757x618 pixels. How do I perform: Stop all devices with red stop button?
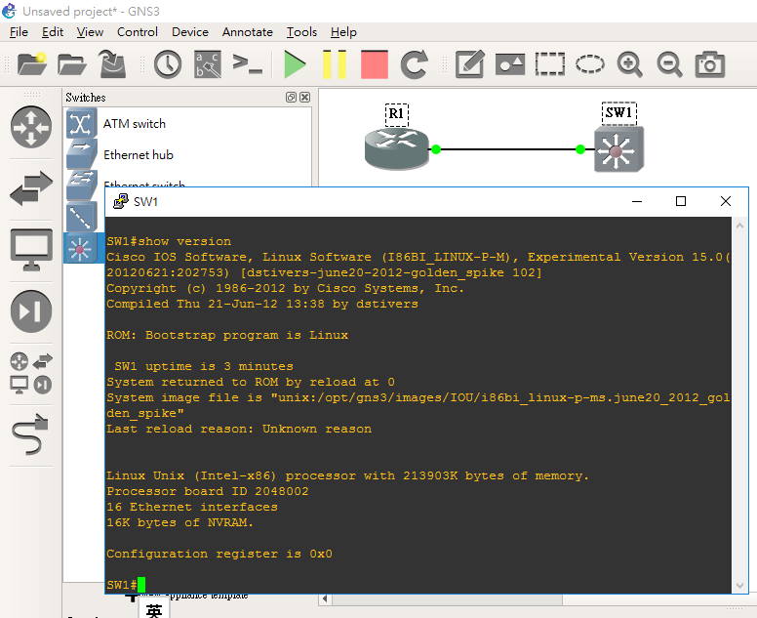[375, 63]
